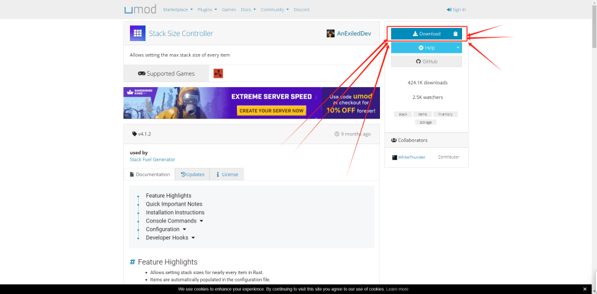
Task: Open WhiteThunder collaborator profile
Action: click(x=412, y=157)
